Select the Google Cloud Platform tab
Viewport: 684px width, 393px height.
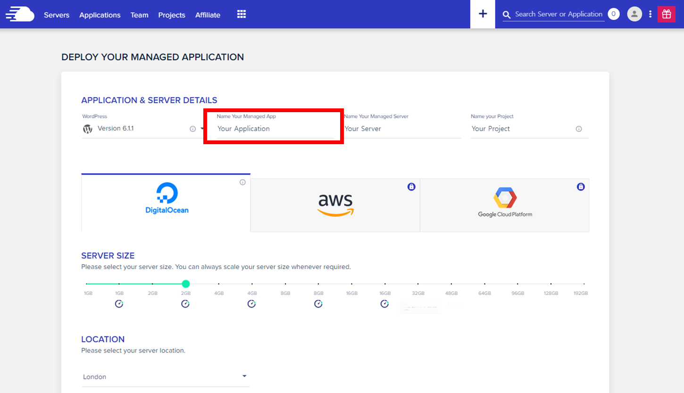tap(505, 205)
